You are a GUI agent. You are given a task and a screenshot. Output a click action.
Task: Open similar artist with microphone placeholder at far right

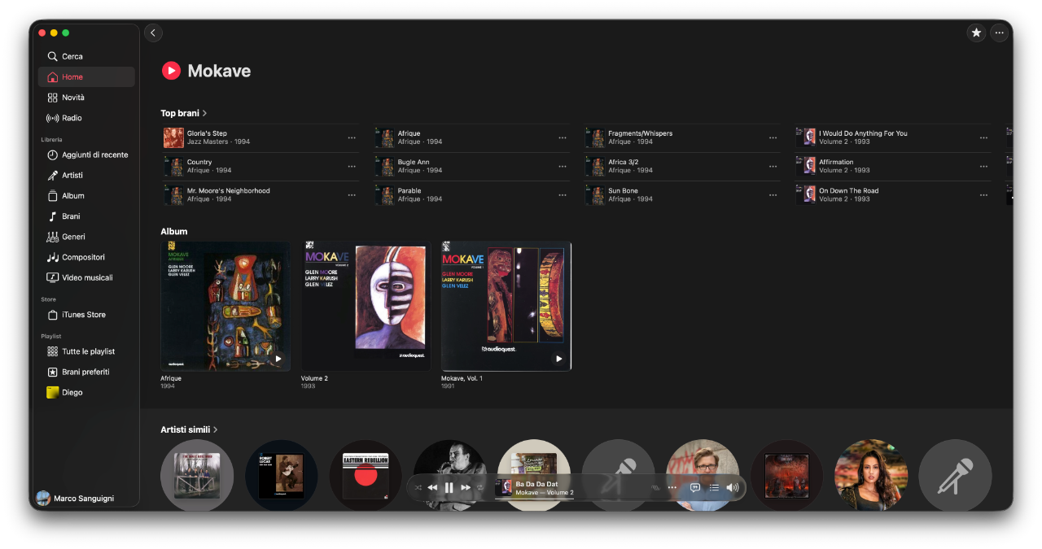955,476
